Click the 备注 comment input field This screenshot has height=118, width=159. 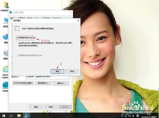48,77
